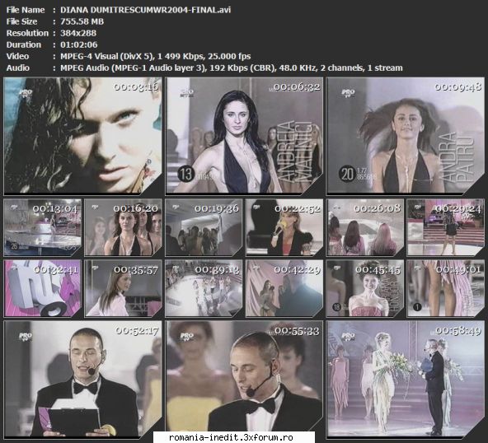Select the thumbnail timestamped 00:29:24
The image size is (488, 443).
coord(446,227)
